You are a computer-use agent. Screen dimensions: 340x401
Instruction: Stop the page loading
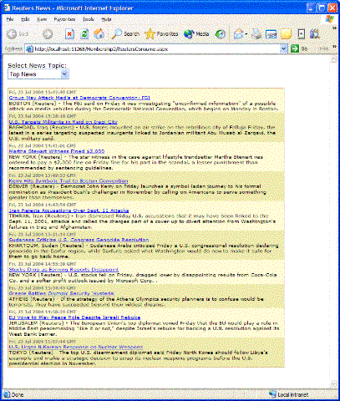point(69,34)
